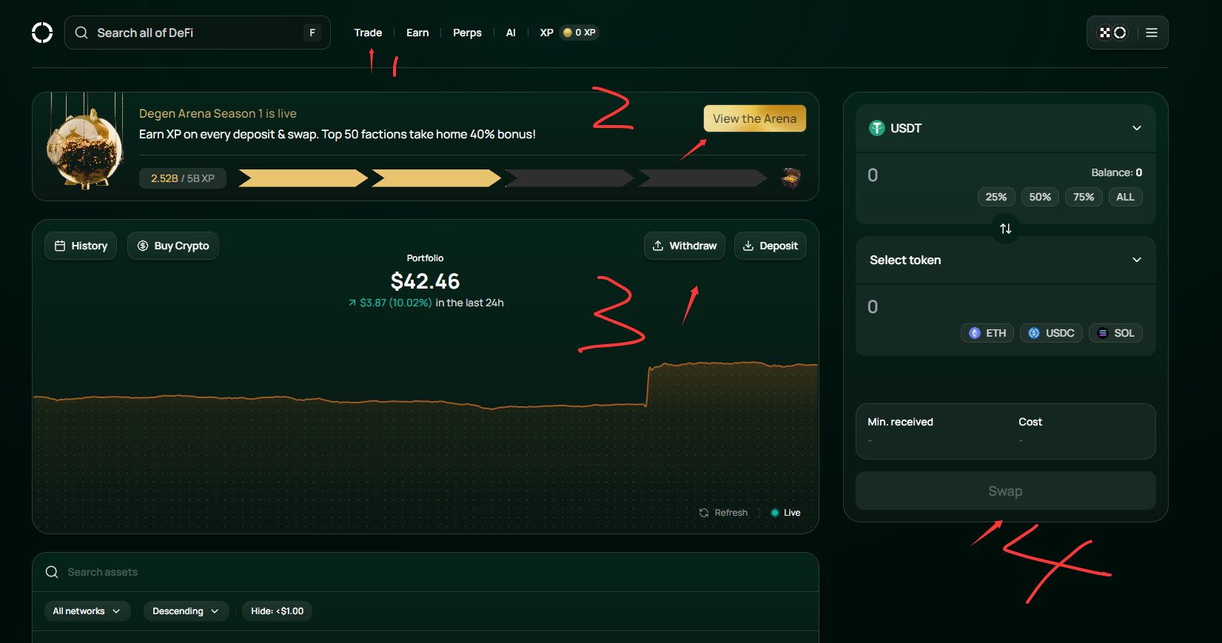Click the search magnifier icon in top bar
This screenshot has height=643, width=1222.
(81, 33)
